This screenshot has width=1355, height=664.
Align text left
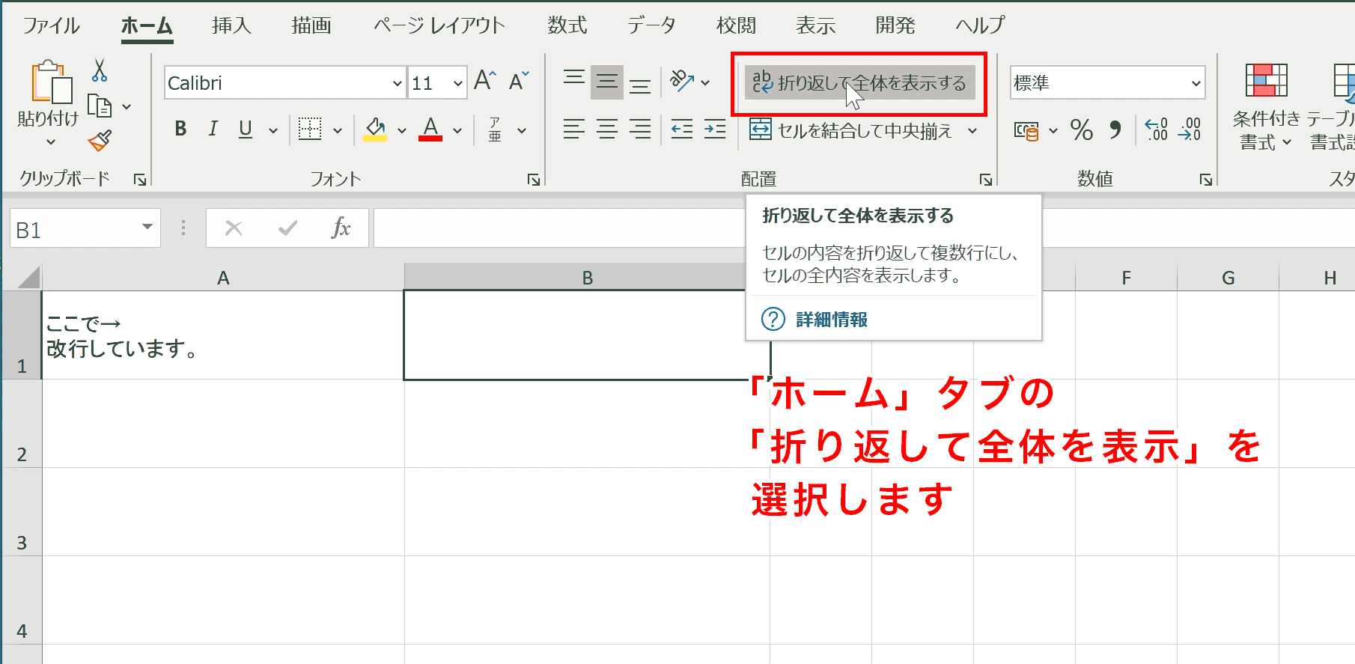pos(574,130)
